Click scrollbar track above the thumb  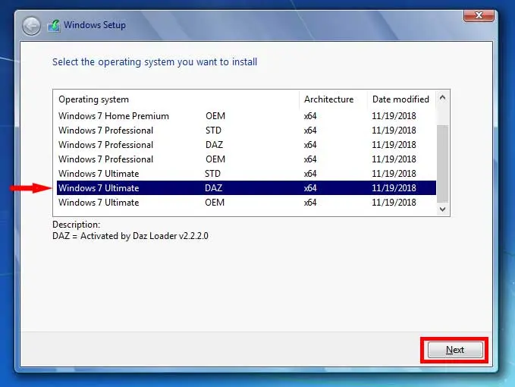[443, 115]
